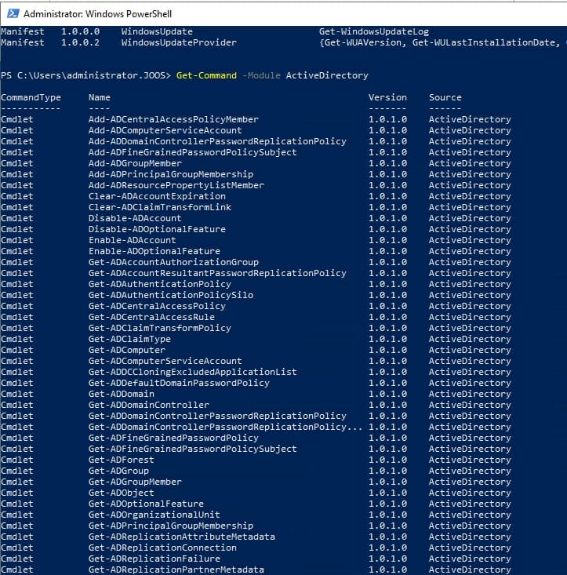Click Get-ADClaimTransformPolicy cmdlet name

click(x=160, y=328)
